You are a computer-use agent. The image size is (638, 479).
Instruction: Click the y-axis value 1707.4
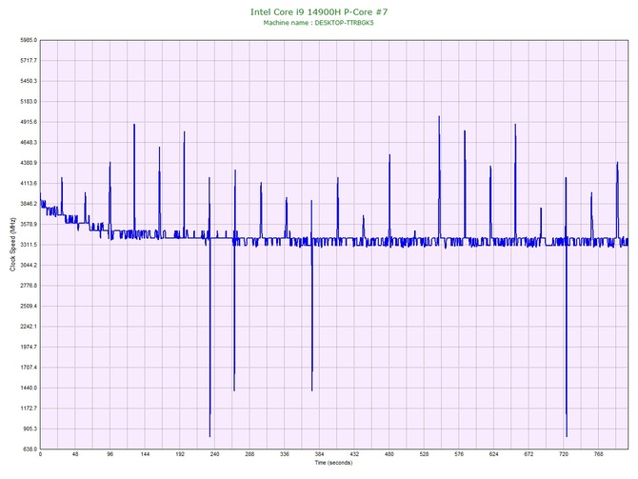click(x=29, y=368)
